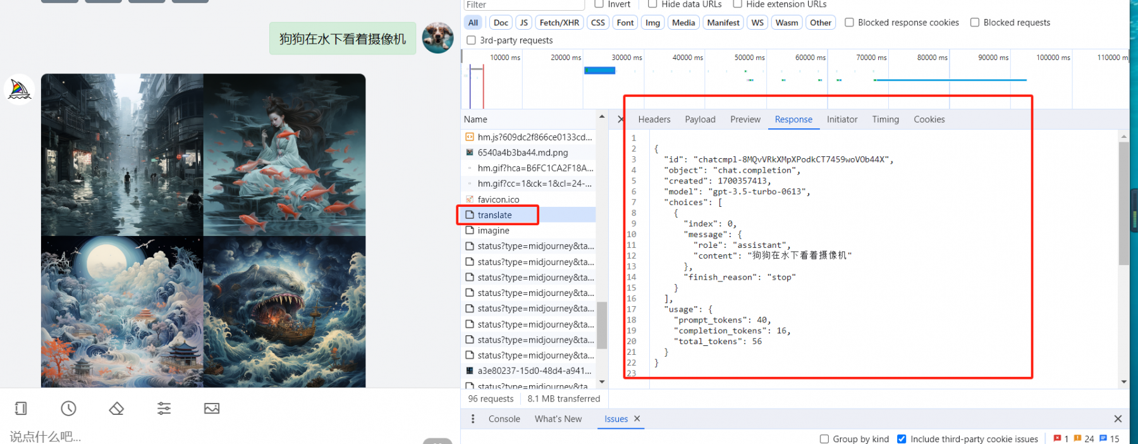The image size is (1138, 444).
Task: Open the settings sliders icon
Action: [x=164, y=409]
